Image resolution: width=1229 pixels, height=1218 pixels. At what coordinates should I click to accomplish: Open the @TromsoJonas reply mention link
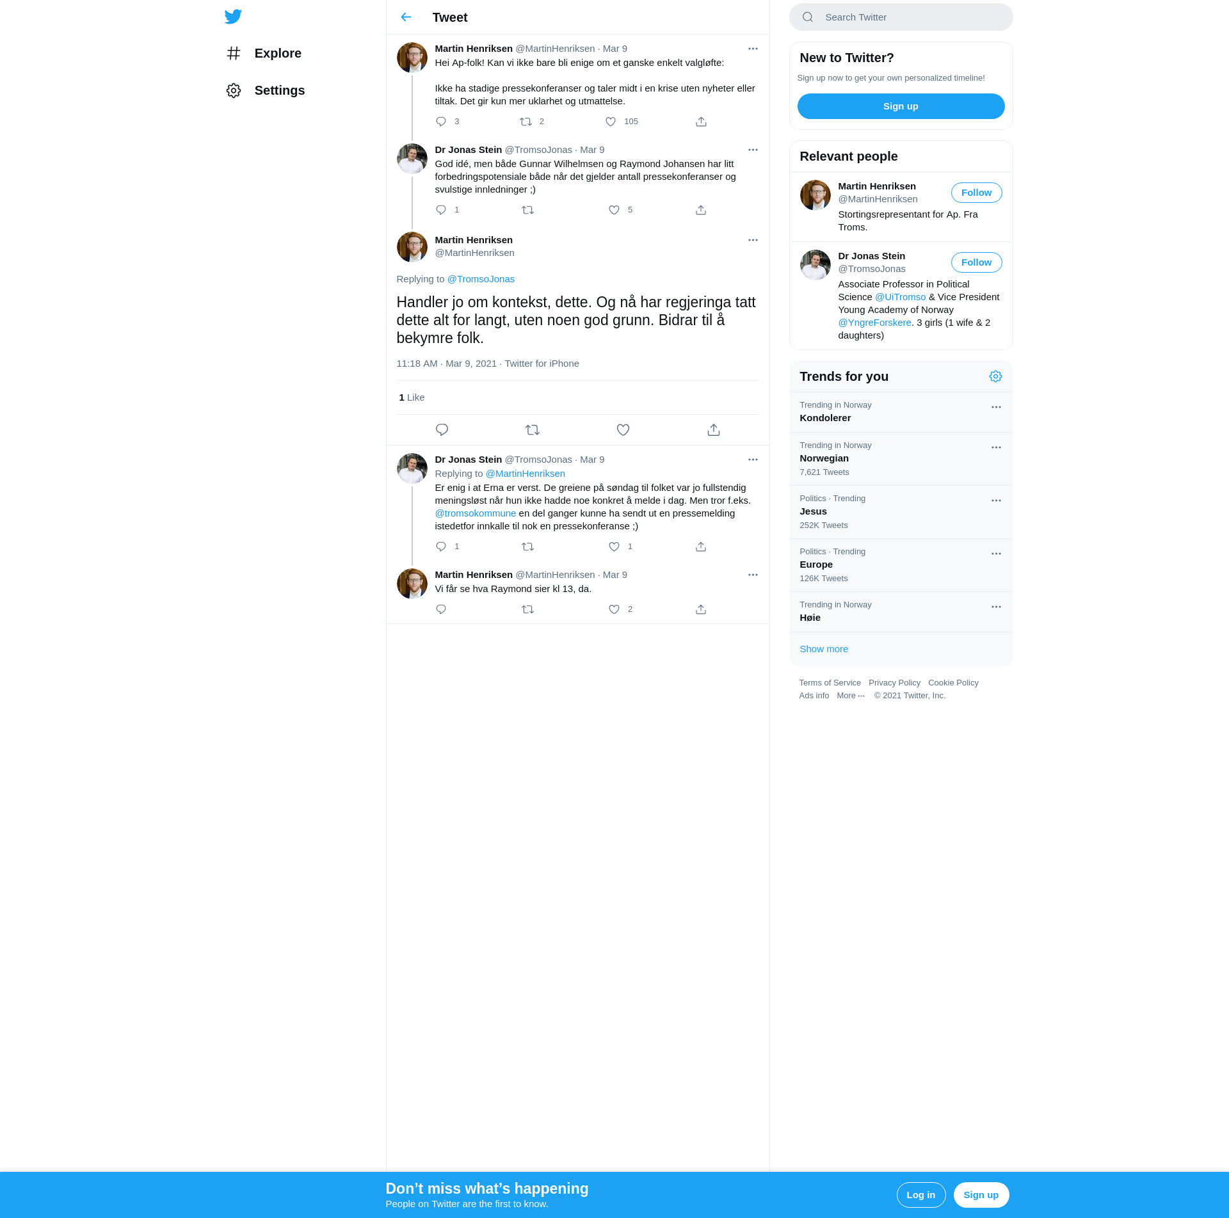coord(481,279)
